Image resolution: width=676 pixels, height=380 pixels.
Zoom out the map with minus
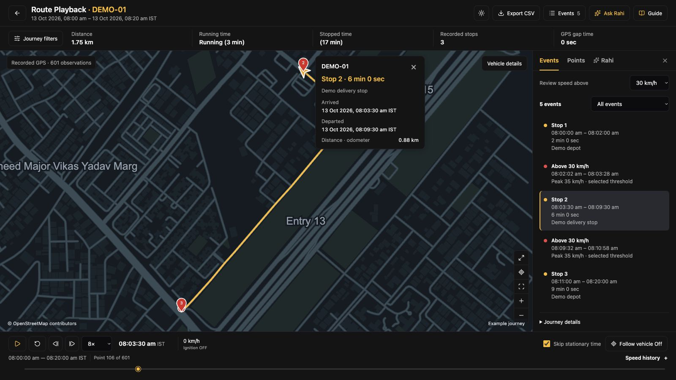pos(521,315)
